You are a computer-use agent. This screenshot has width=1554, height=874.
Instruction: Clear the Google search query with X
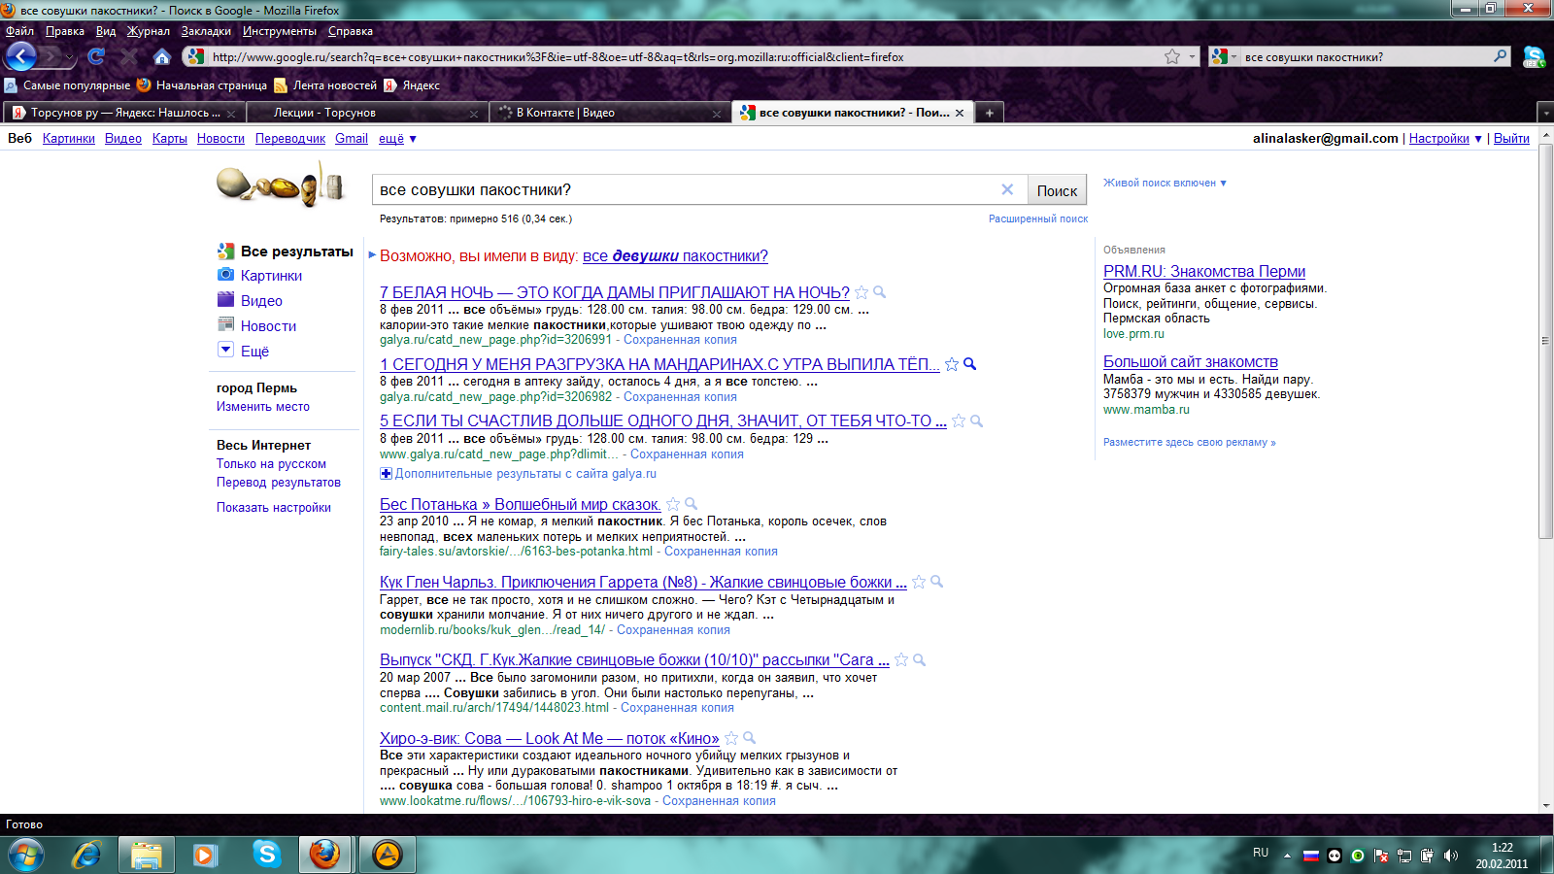[x=1007, y=189]
